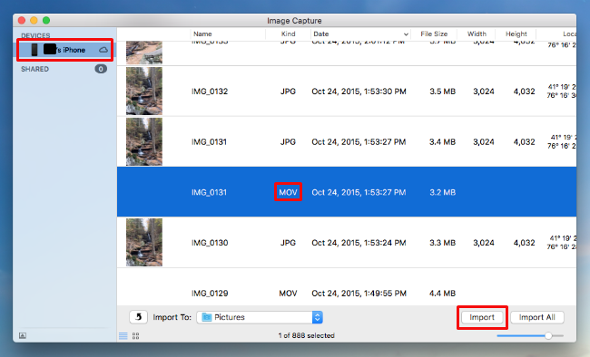Image resolution: width=590 pixels, height=357 pixels.
Task: Click the 4.4 MB file size
Action: [x=443, y=293]
